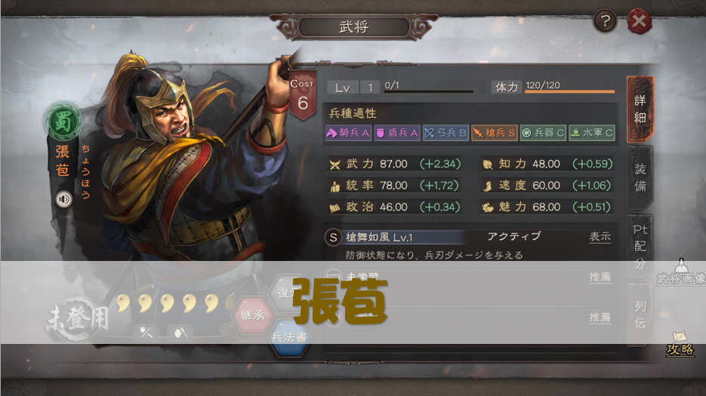This screenshot has width=706, height=396.
Task: Switch to the 詳細 tab
Action: (640, 109)
